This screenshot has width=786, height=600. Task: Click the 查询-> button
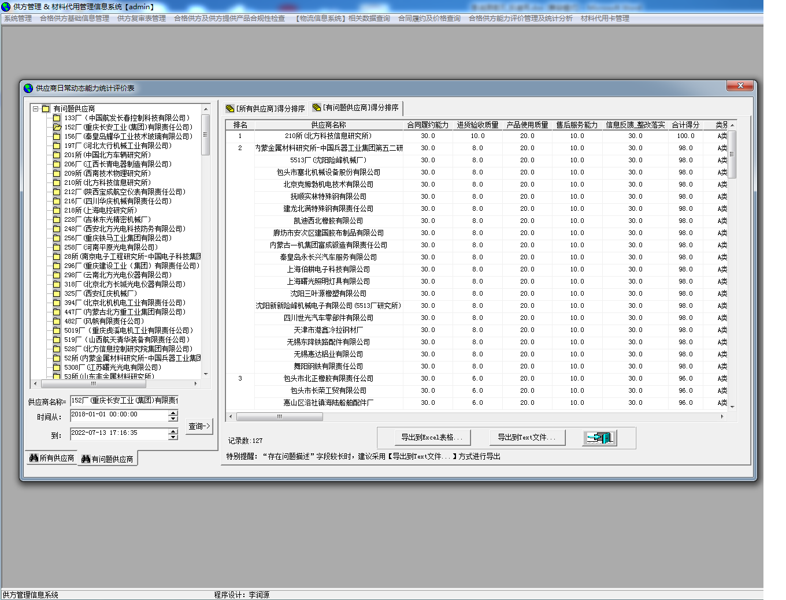pyautogui.click(x=199, y=426)
